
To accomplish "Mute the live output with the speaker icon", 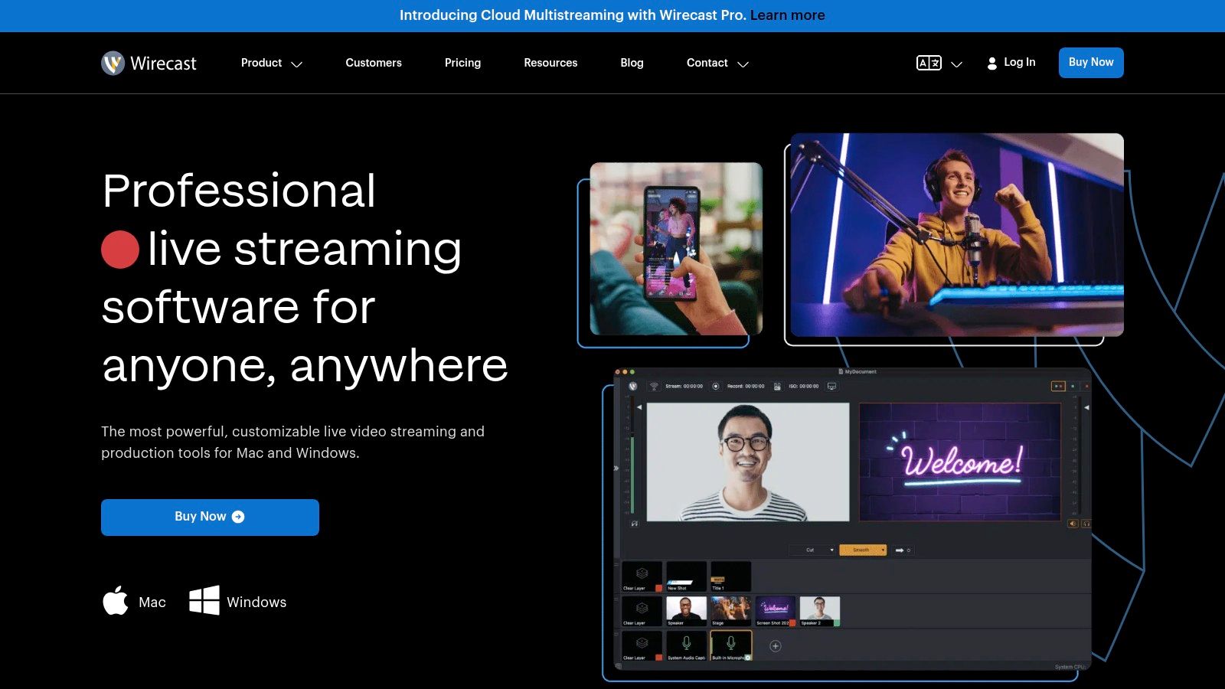I will click(1072, 523).
